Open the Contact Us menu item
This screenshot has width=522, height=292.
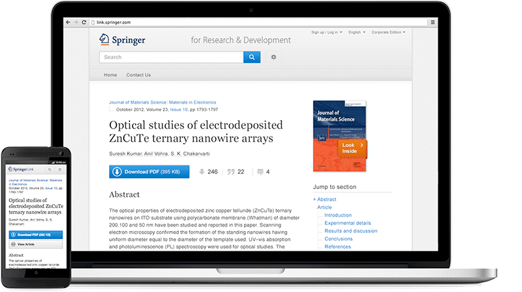click(138, 75)
